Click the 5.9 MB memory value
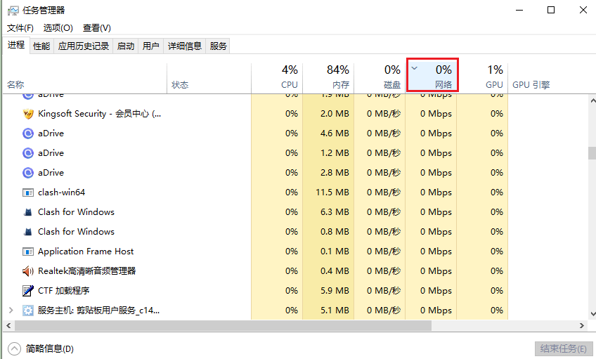 tap(335, 291)
